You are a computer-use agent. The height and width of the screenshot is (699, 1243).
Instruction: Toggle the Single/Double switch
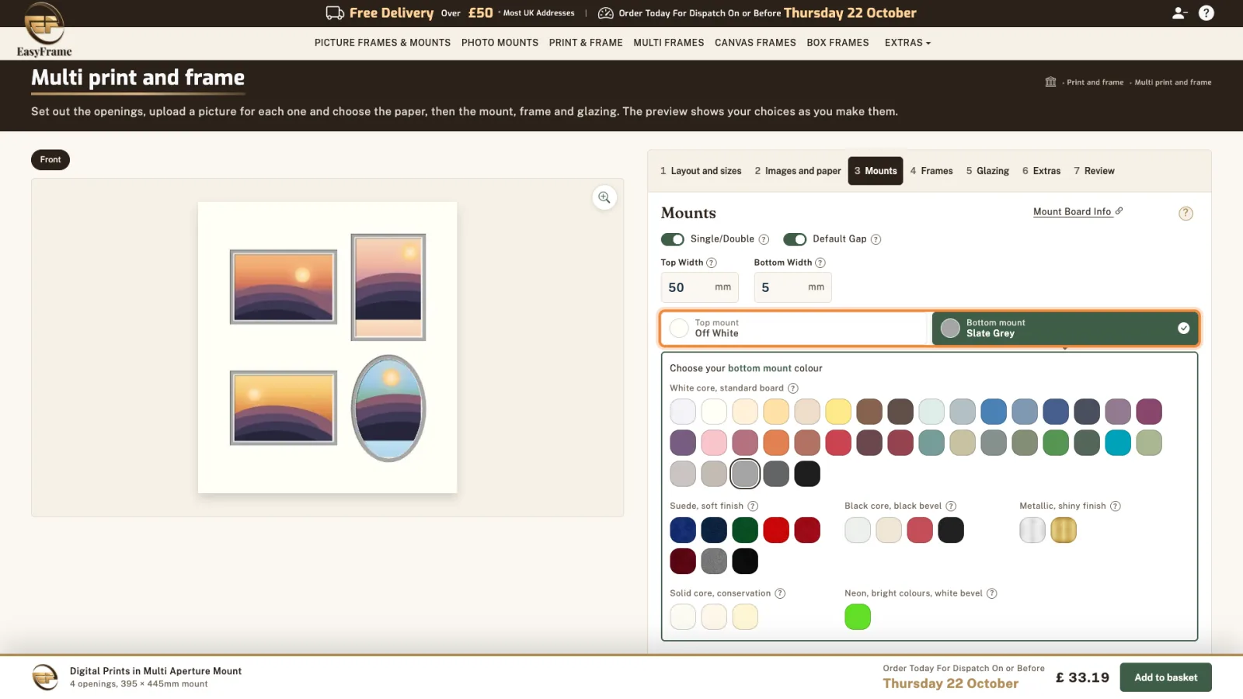pyautogui.click(x=673, y=239)
